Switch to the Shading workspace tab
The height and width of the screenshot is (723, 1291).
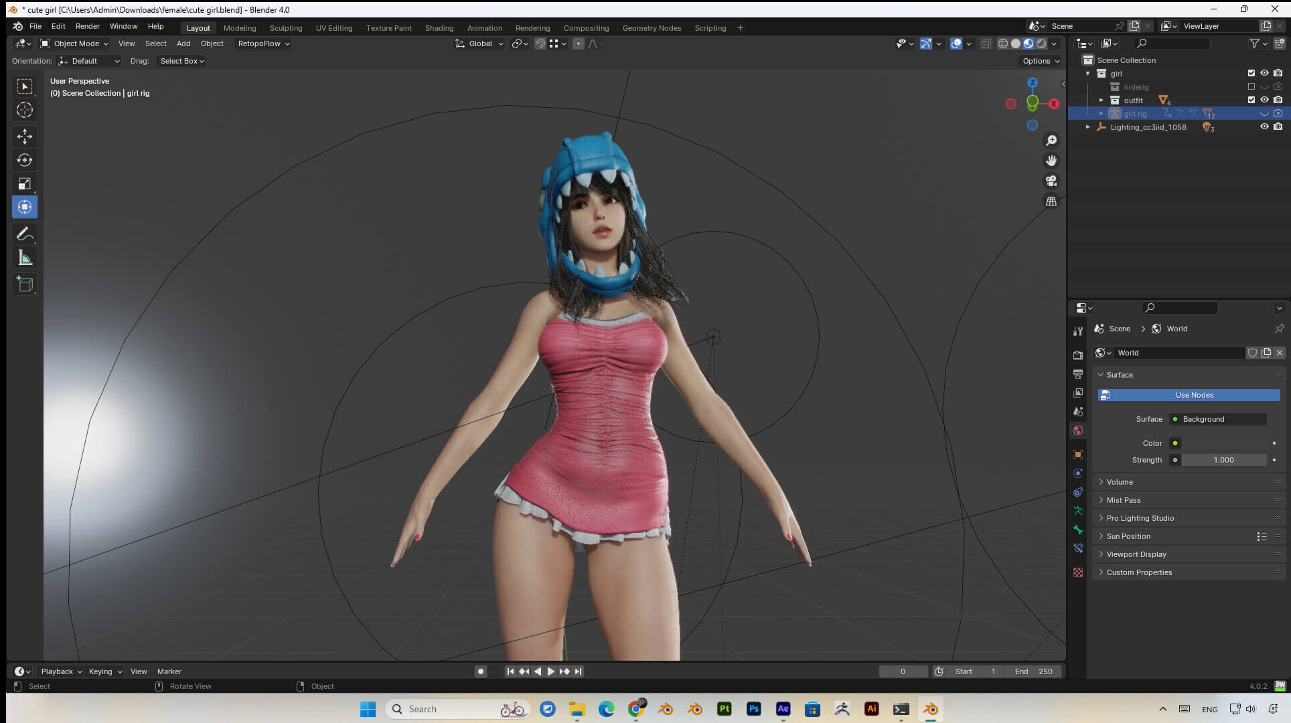coord(439,28)
